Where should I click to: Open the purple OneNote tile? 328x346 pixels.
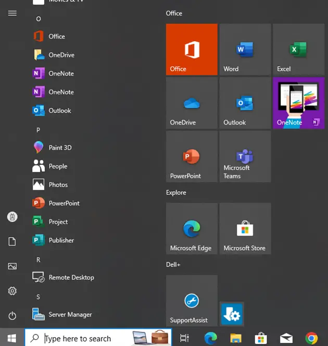click(x=298, y=103)
